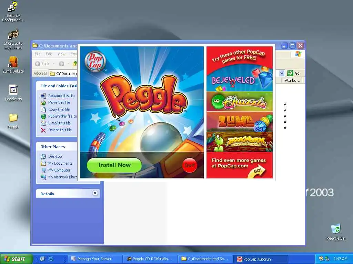Click the taskbar clock showing 2:47 AM

pos(340,259)
